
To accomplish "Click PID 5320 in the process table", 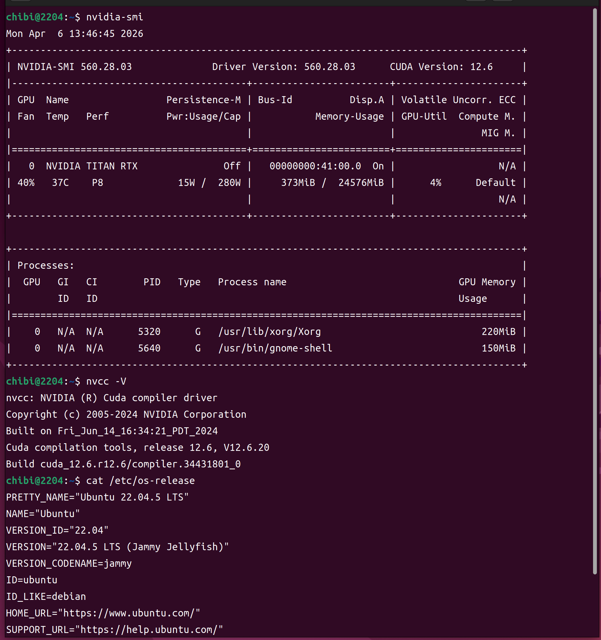I will [x=149, y=331].
